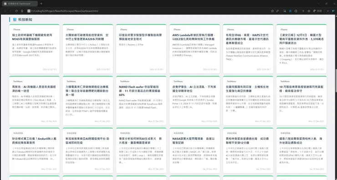Click iThome tag on the AWS Lambda card
This screenshot has height=180, width=337.
coord(177,30)
